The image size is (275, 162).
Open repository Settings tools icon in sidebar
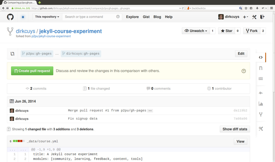coord(261,129)
